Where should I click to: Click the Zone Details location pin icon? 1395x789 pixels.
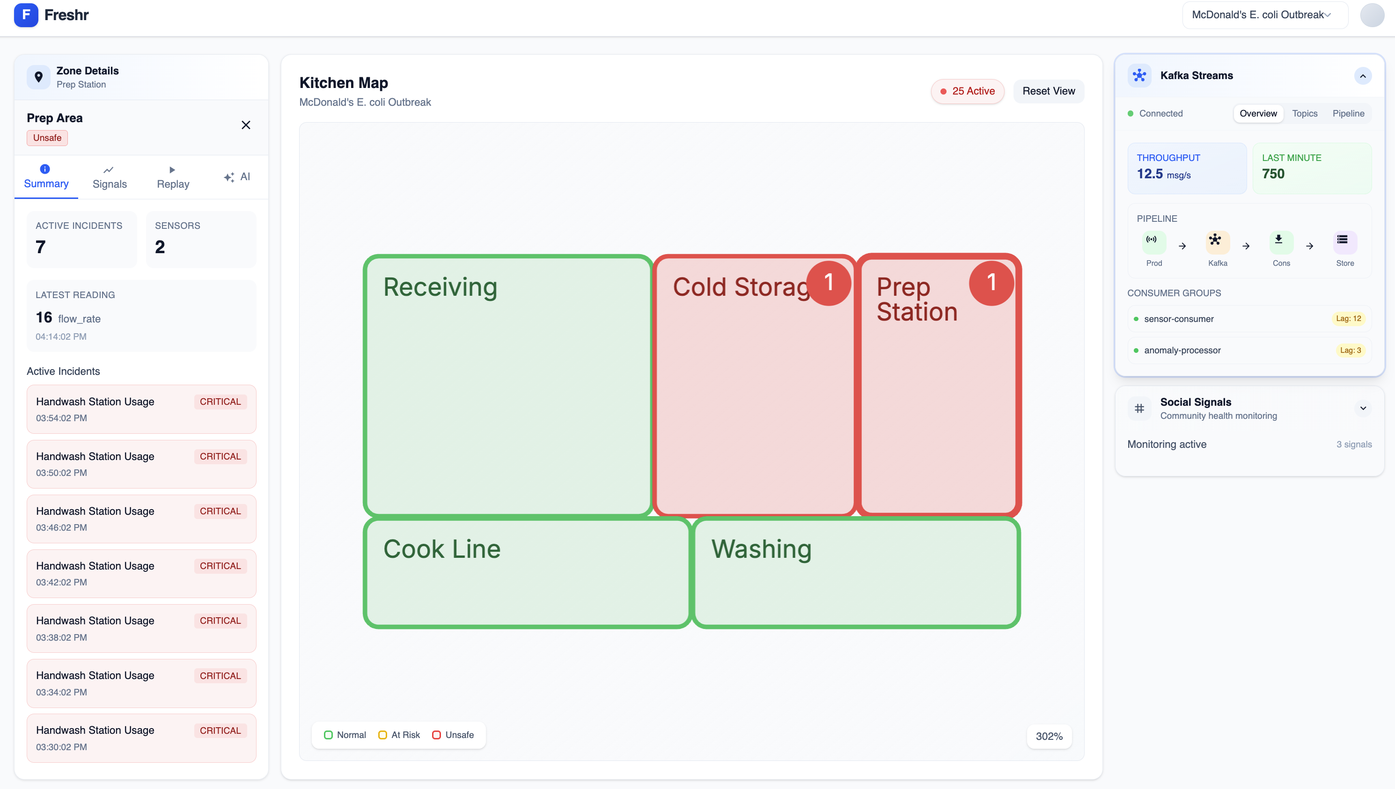(38, 77)
